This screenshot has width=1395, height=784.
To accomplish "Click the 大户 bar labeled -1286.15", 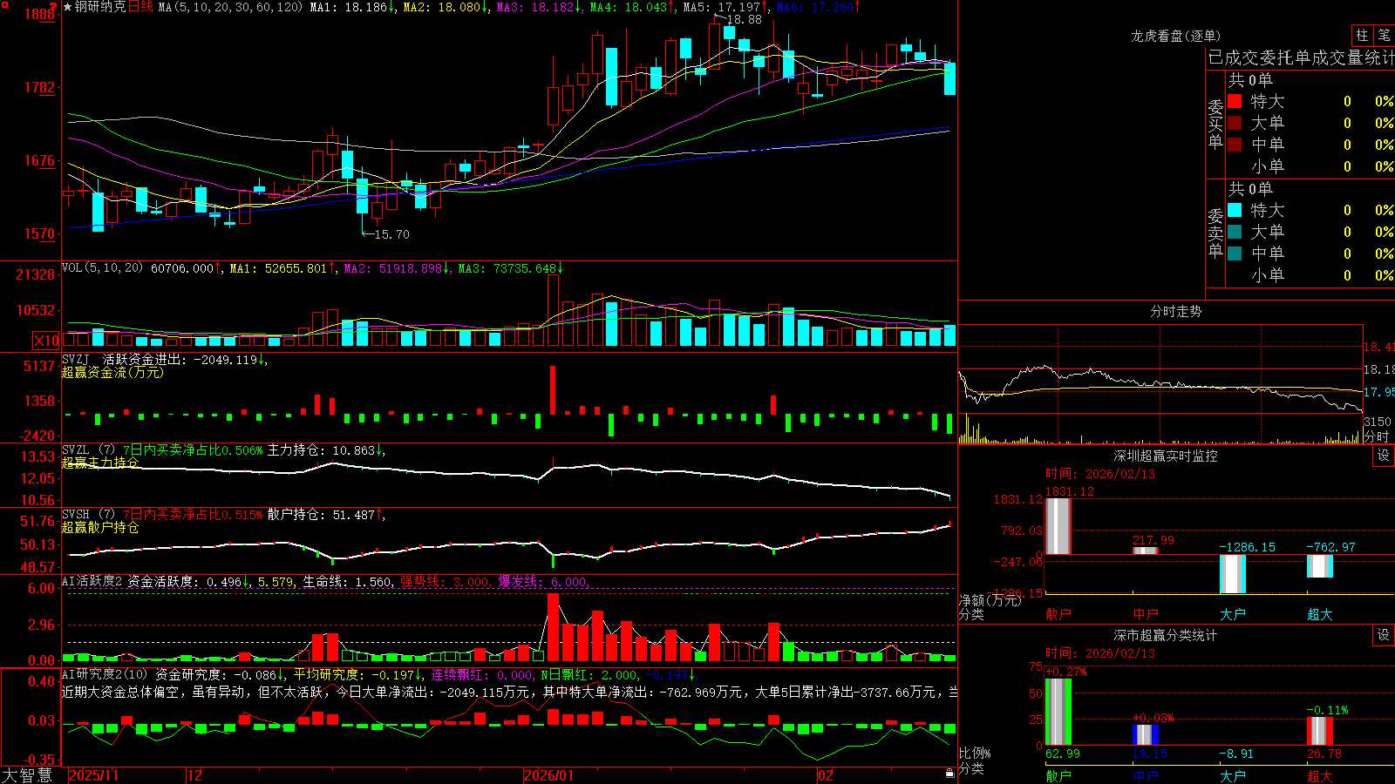I will [x=1233, y=574].
